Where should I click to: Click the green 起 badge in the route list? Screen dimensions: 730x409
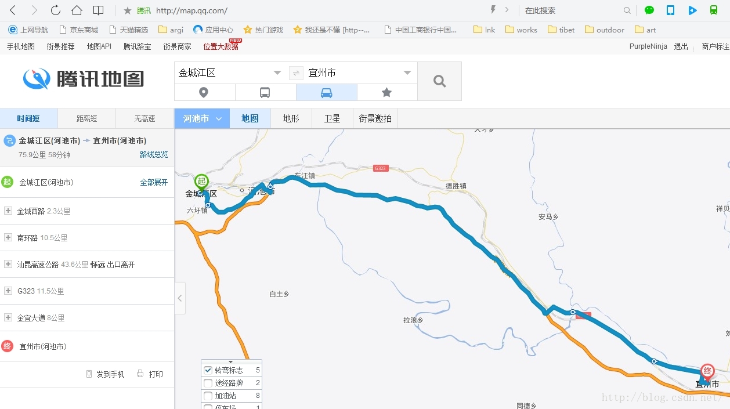7,182
